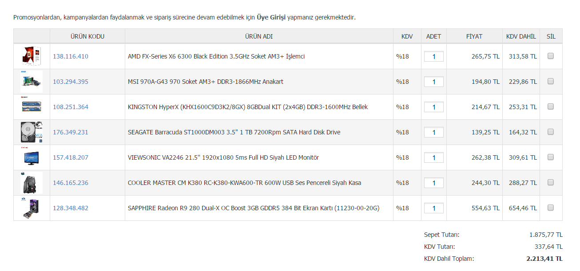Select delete checkbox for Sapphire Radeon row

coord(551,208)
